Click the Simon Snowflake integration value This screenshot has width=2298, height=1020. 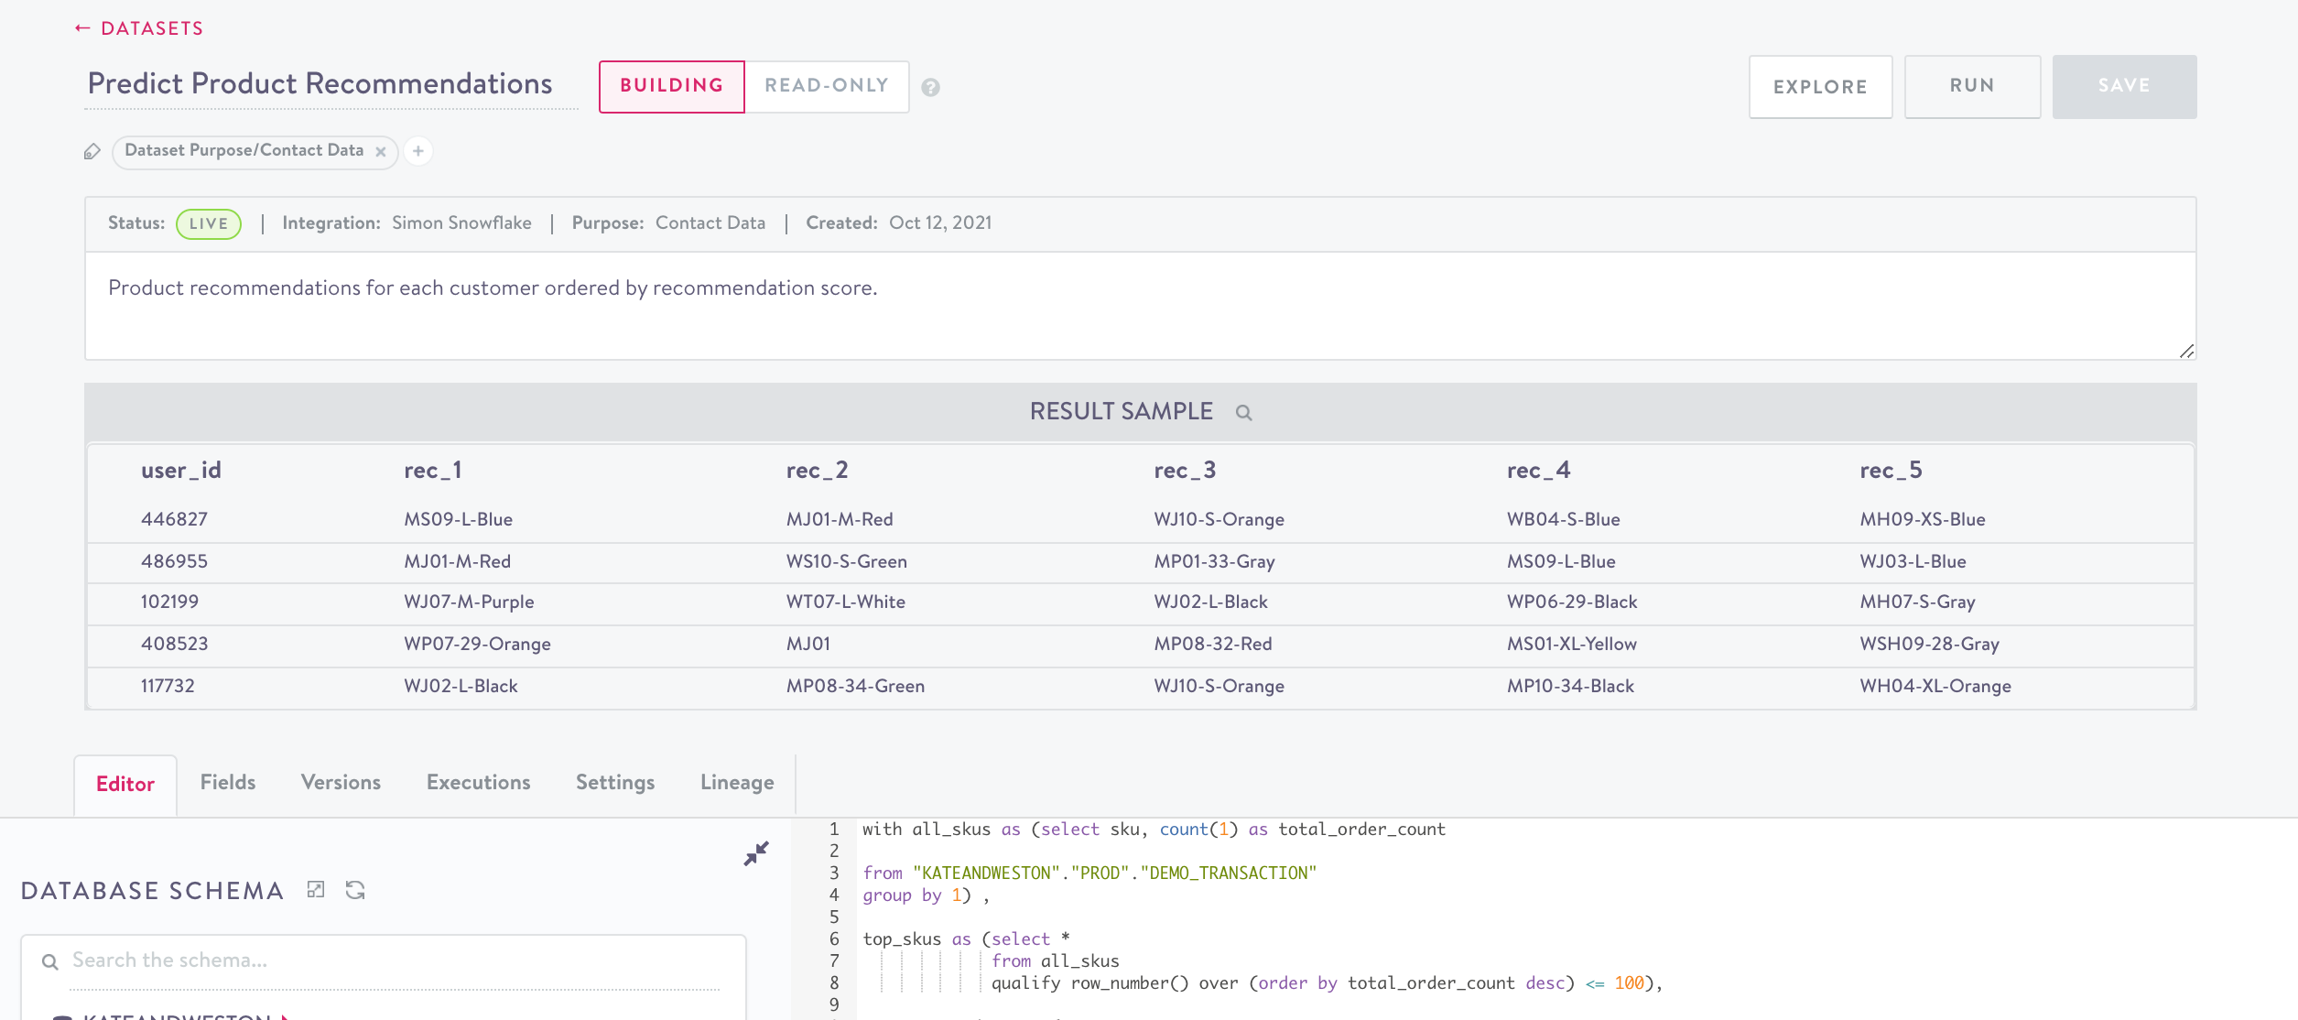pos(461,223)
